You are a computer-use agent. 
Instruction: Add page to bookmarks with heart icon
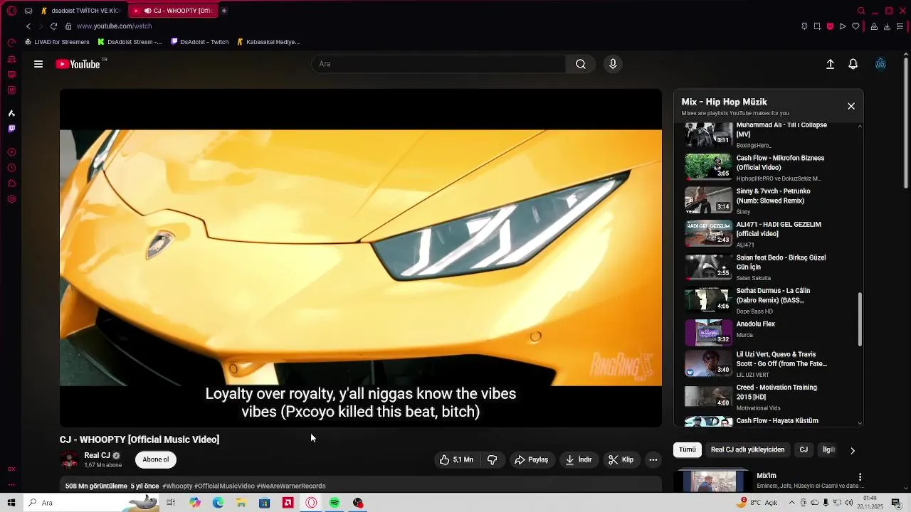(x=855, y=26)
